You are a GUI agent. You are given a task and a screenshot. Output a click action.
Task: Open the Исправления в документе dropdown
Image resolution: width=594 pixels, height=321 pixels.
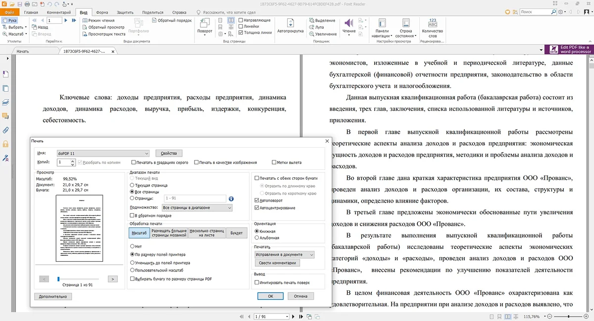284,255
